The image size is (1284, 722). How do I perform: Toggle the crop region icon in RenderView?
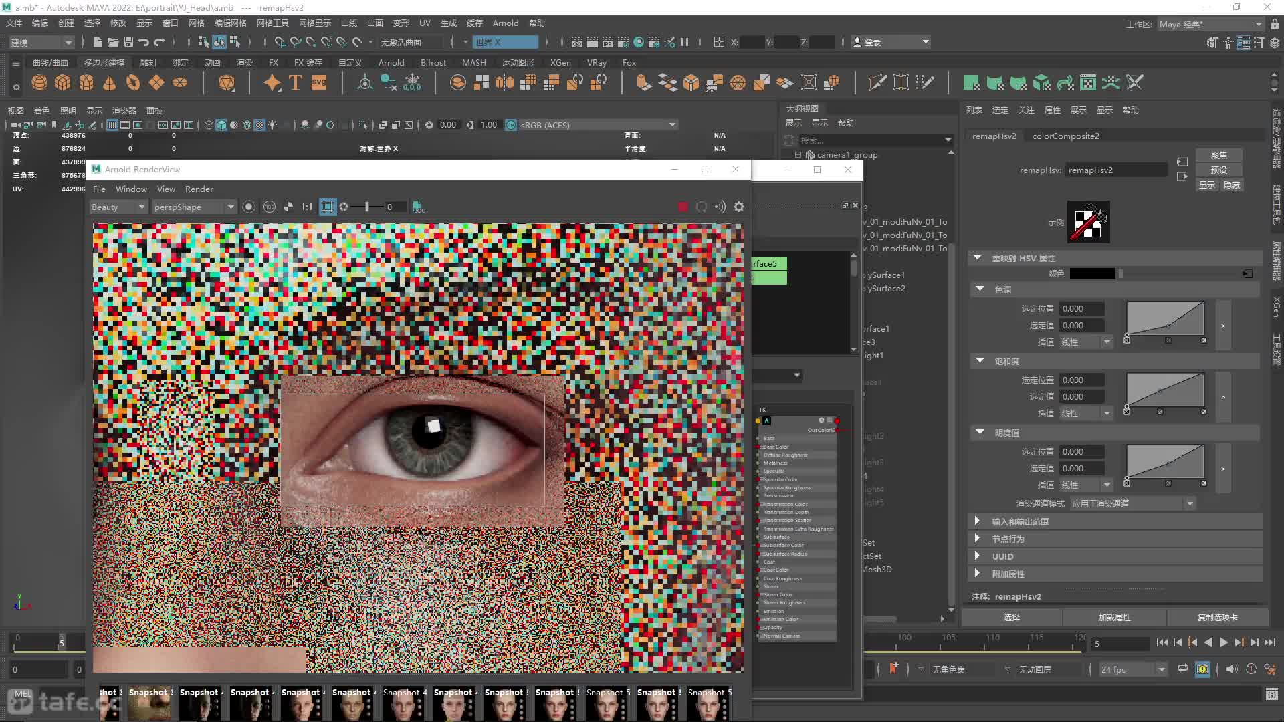coord(328,207)
